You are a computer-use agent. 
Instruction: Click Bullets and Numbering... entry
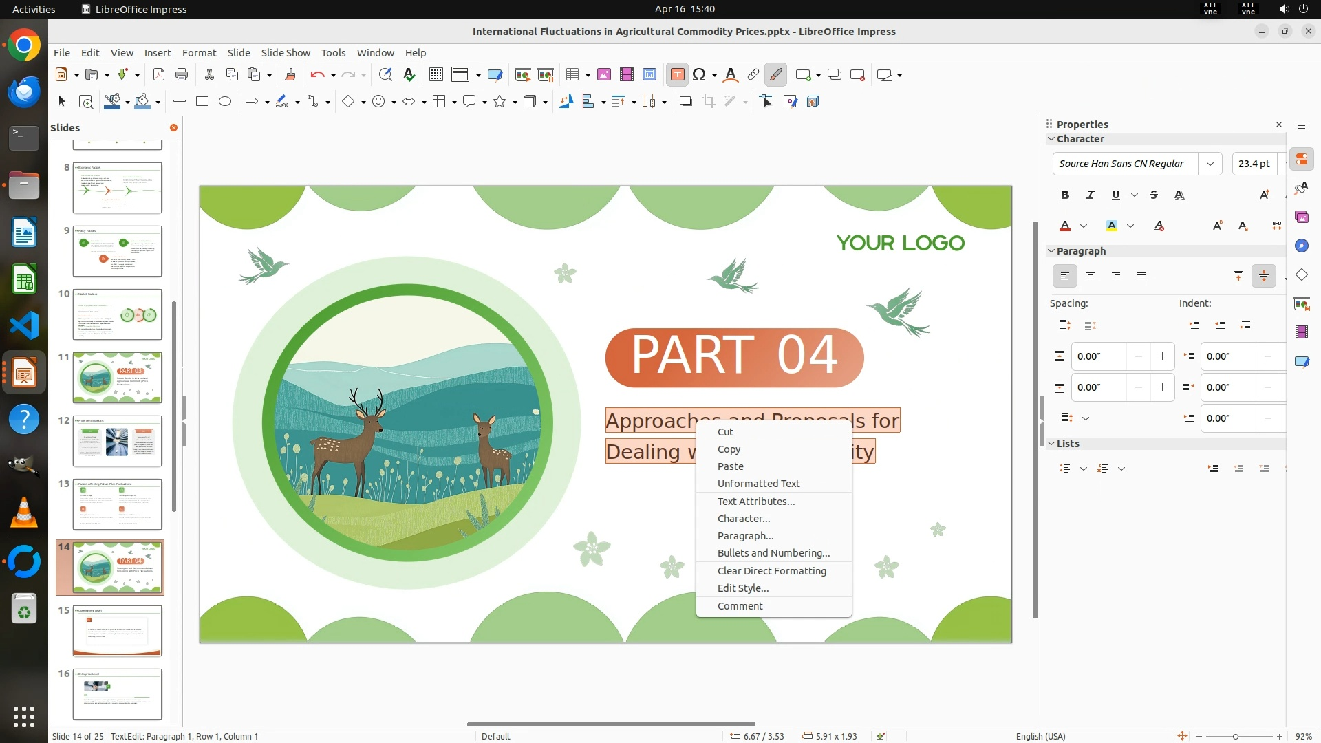coord(773,553)
